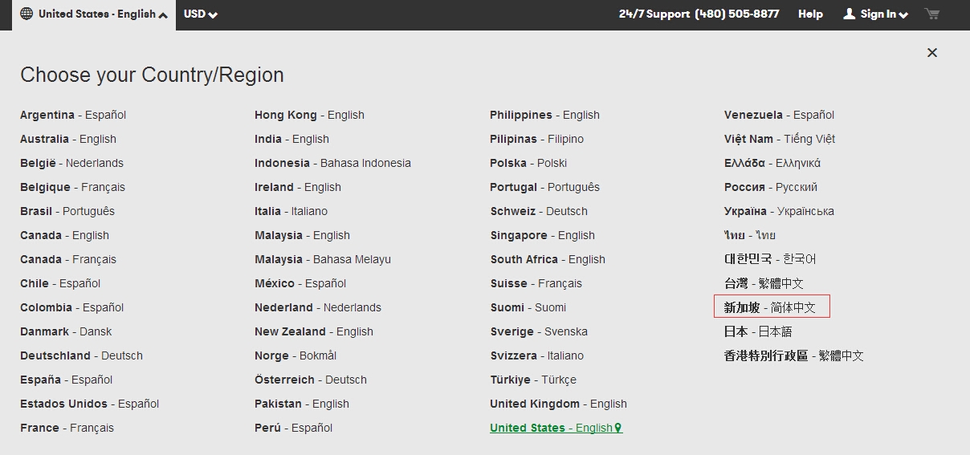Choose Deutschland - Deutsch region
The height and width of the screenshot is (455, 970).
click(81, 355)
